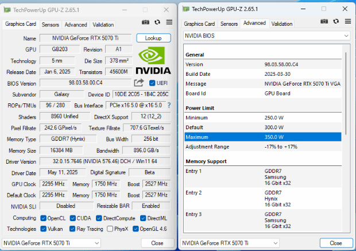
Task: Select Entry 2 Hynix memory row
Action: [263, 199]
